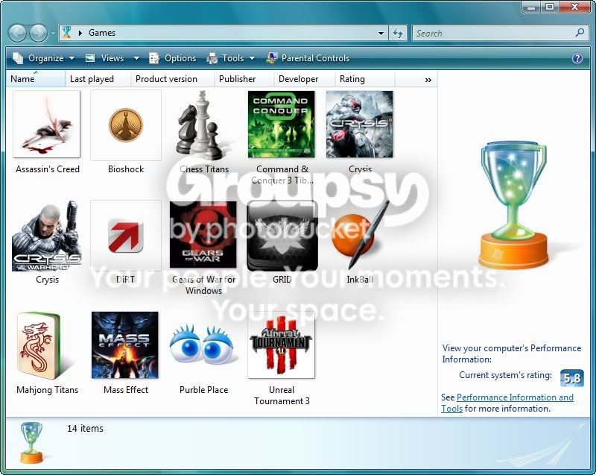Image resolution: width=596 pixels, height=475 pixels.
Task: Open the Help question mark button
Action: (x=577, y=58)
